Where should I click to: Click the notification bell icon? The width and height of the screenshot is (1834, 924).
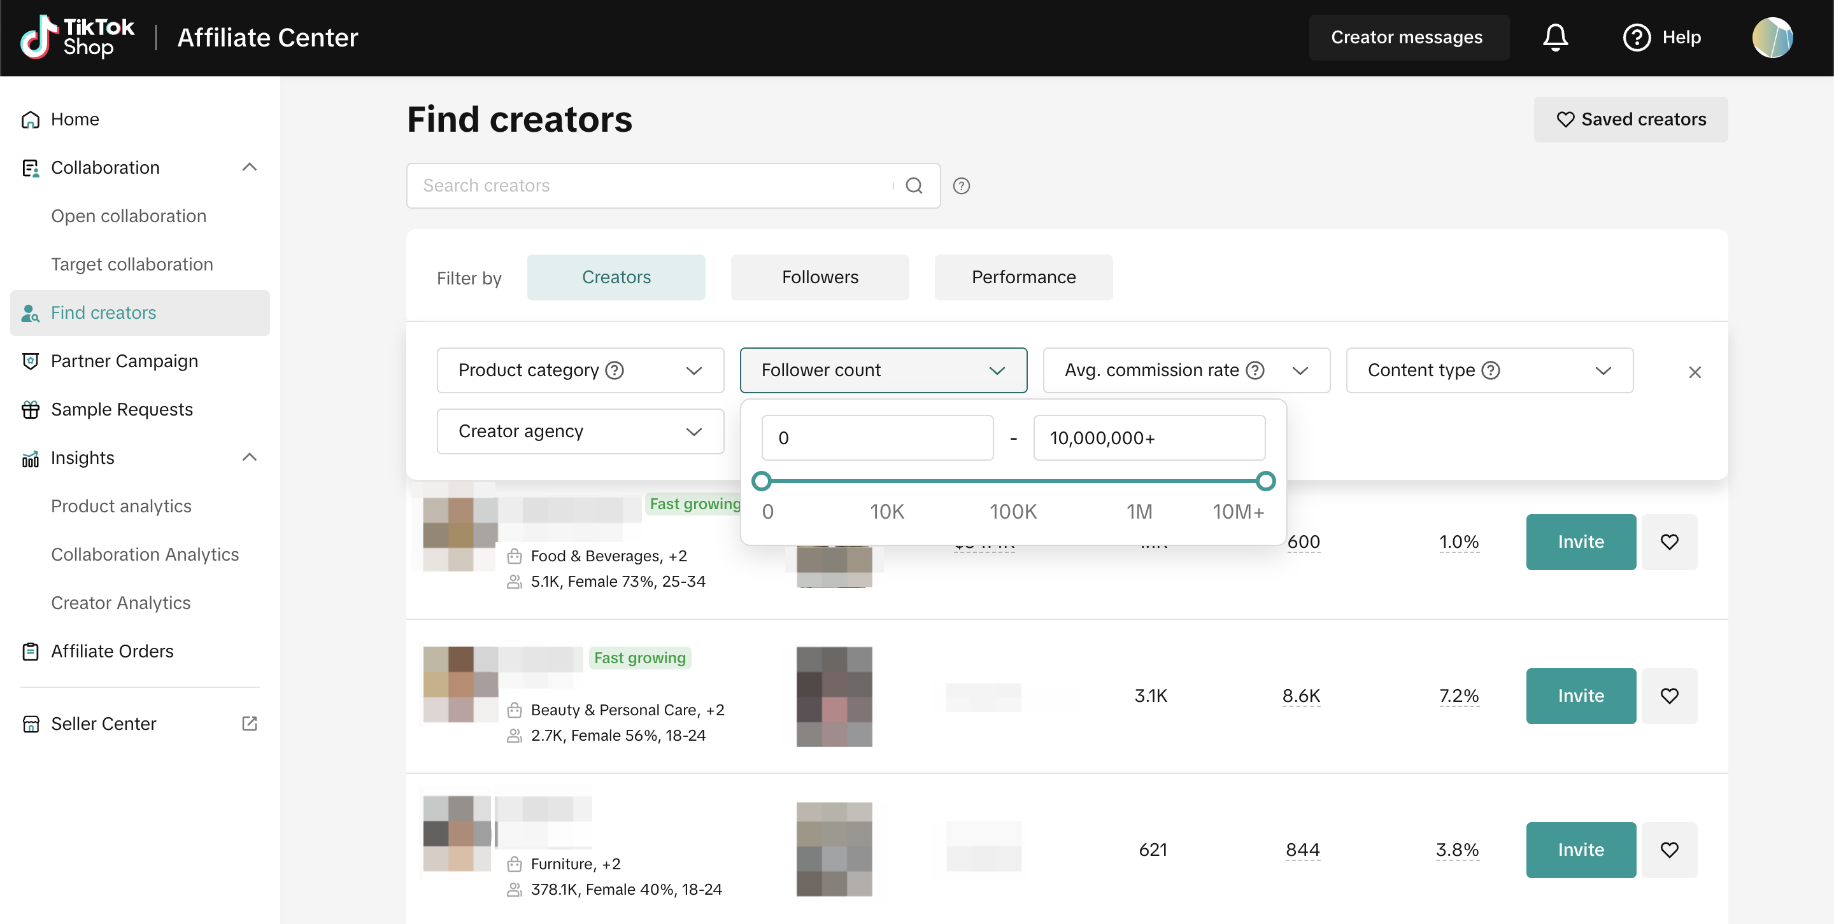(1555, 37)
